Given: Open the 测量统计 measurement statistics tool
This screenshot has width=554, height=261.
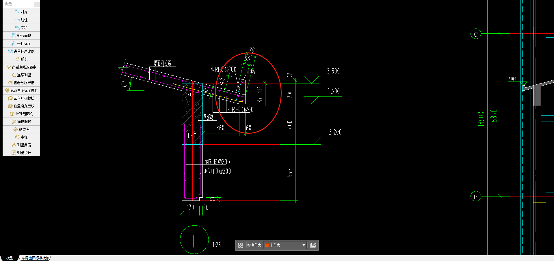Looking at the screenshot, I should tap(21, 153).
